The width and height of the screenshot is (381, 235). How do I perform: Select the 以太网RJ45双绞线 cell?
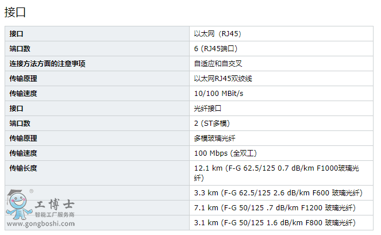pyautogui.click(x=222, y=79)
